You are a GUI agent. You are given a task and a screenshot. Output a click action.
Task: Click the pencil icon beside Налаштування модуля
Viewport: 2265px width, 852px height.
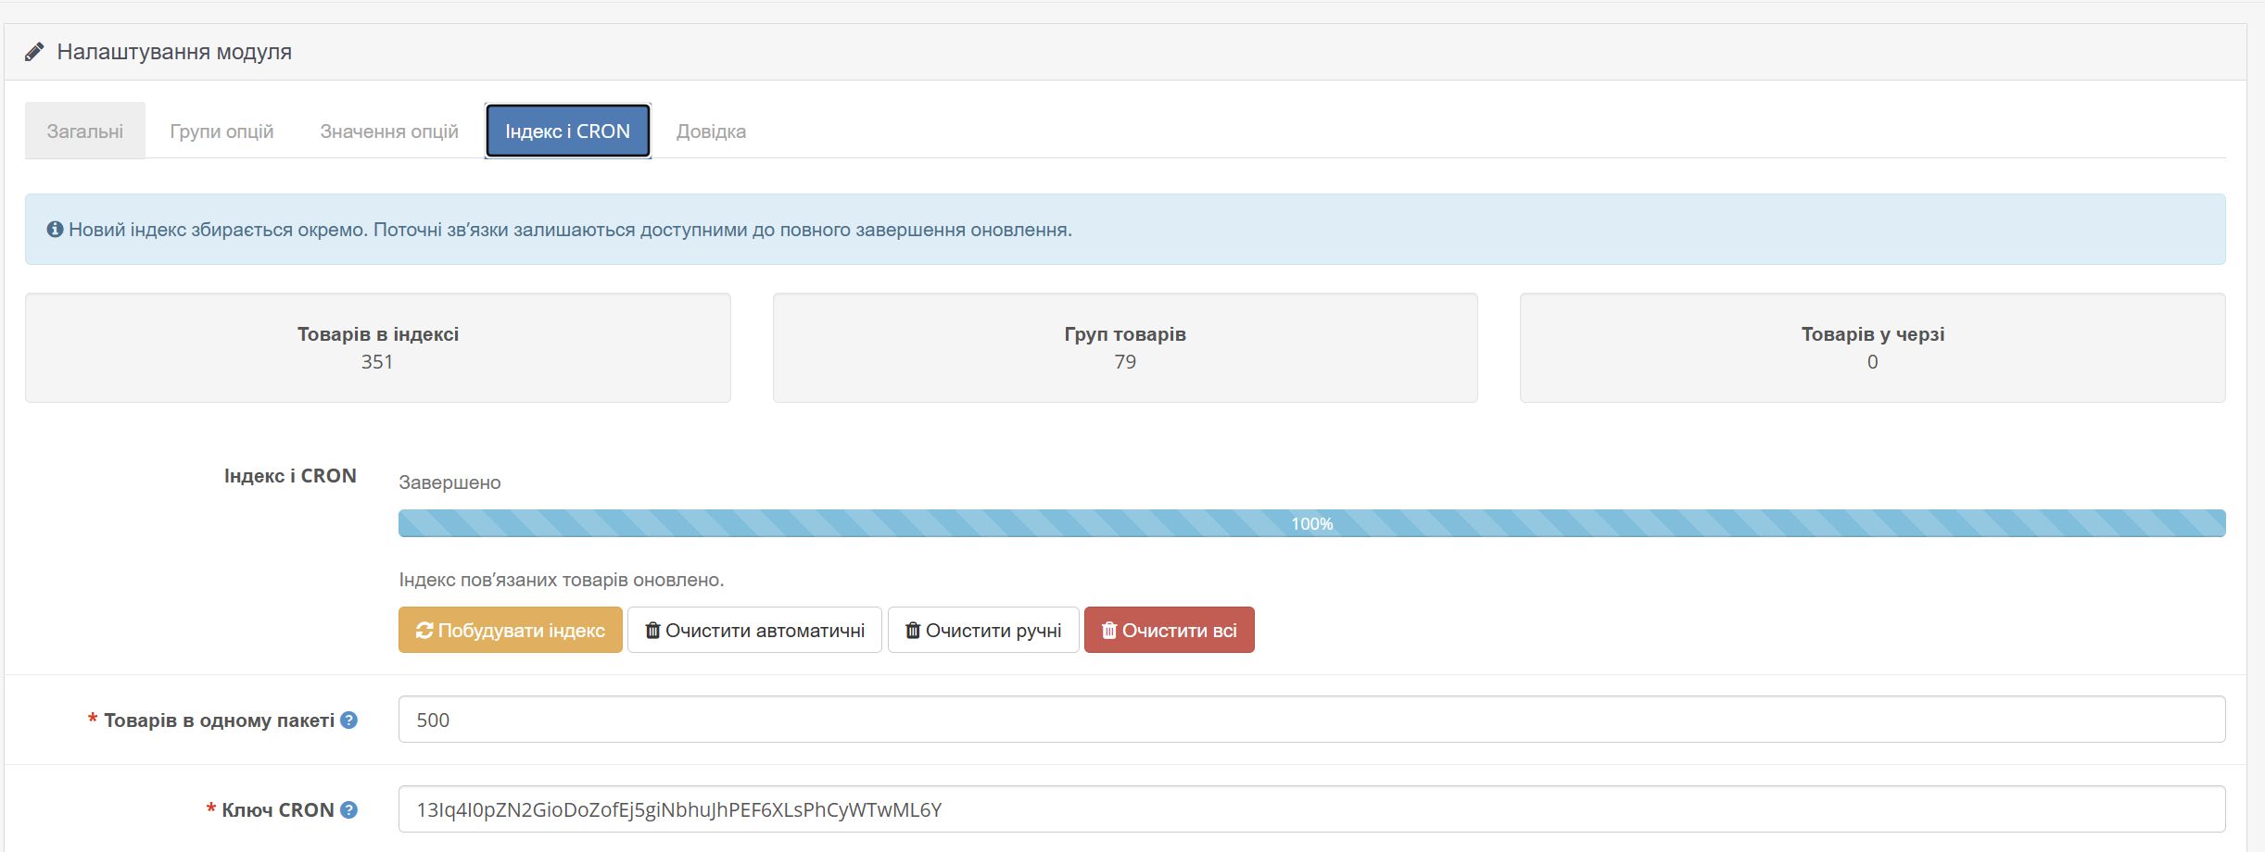[34, 52]
